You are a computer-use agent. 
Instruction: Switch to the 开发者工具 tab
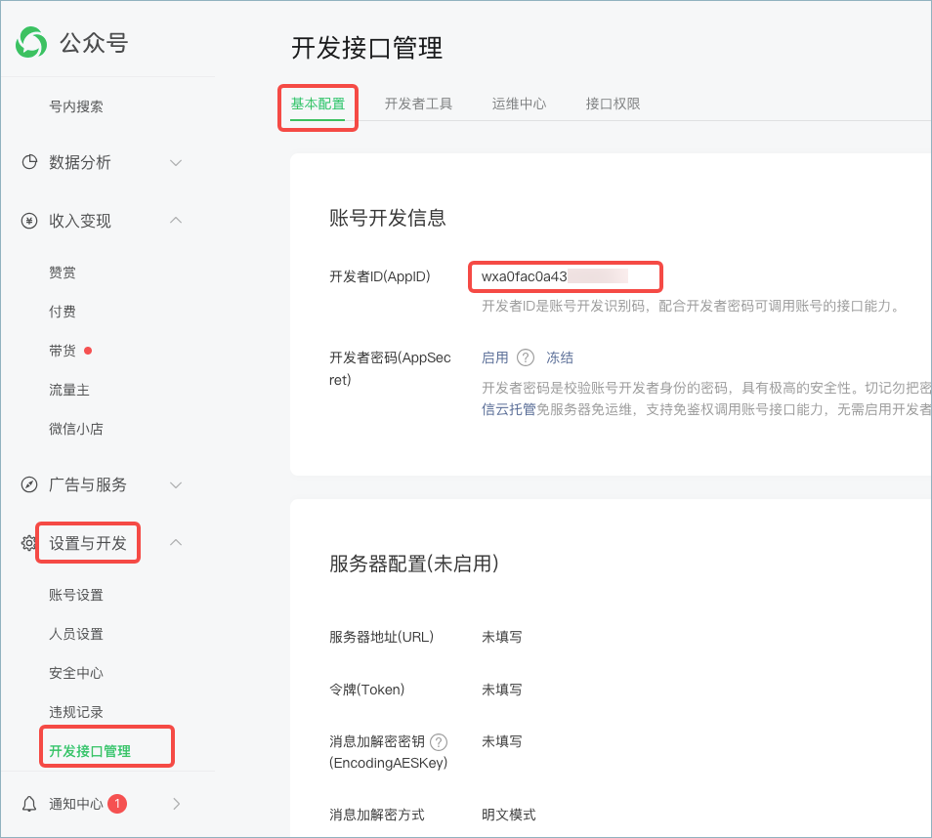[418, 104]
